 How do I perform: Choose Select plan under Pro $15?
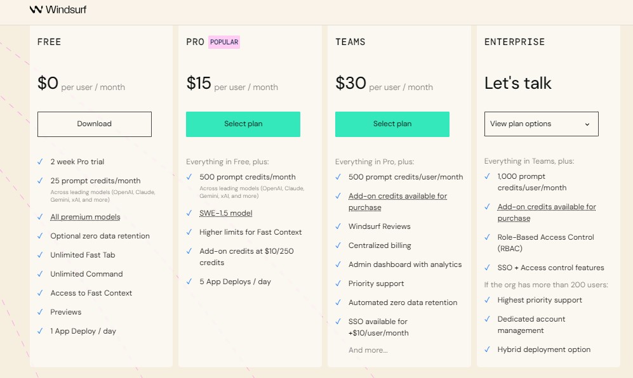click(243, 124)
